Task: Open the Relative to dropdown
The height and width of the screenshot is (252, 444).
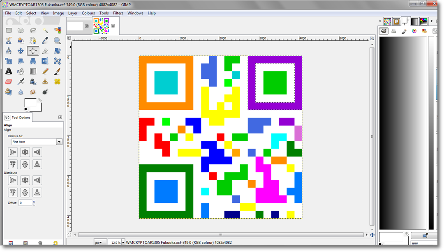Action: point(37,142)
